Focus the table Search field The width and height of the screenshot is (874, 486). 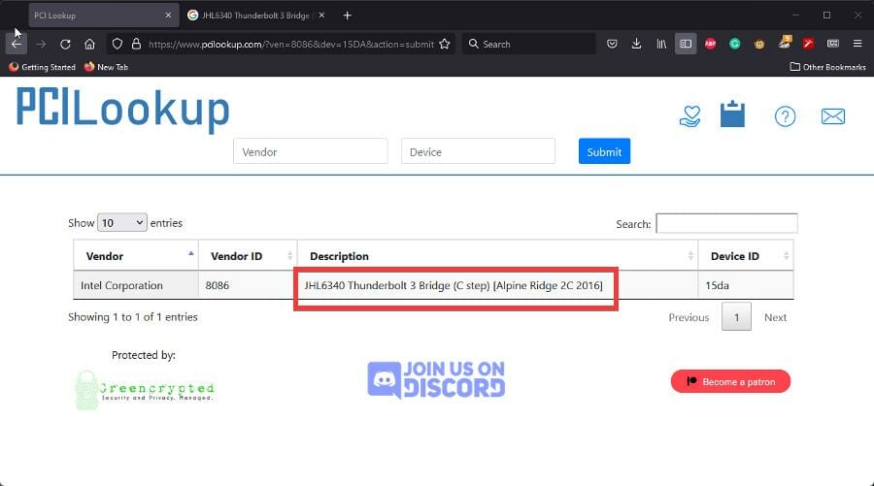[726, 223]
